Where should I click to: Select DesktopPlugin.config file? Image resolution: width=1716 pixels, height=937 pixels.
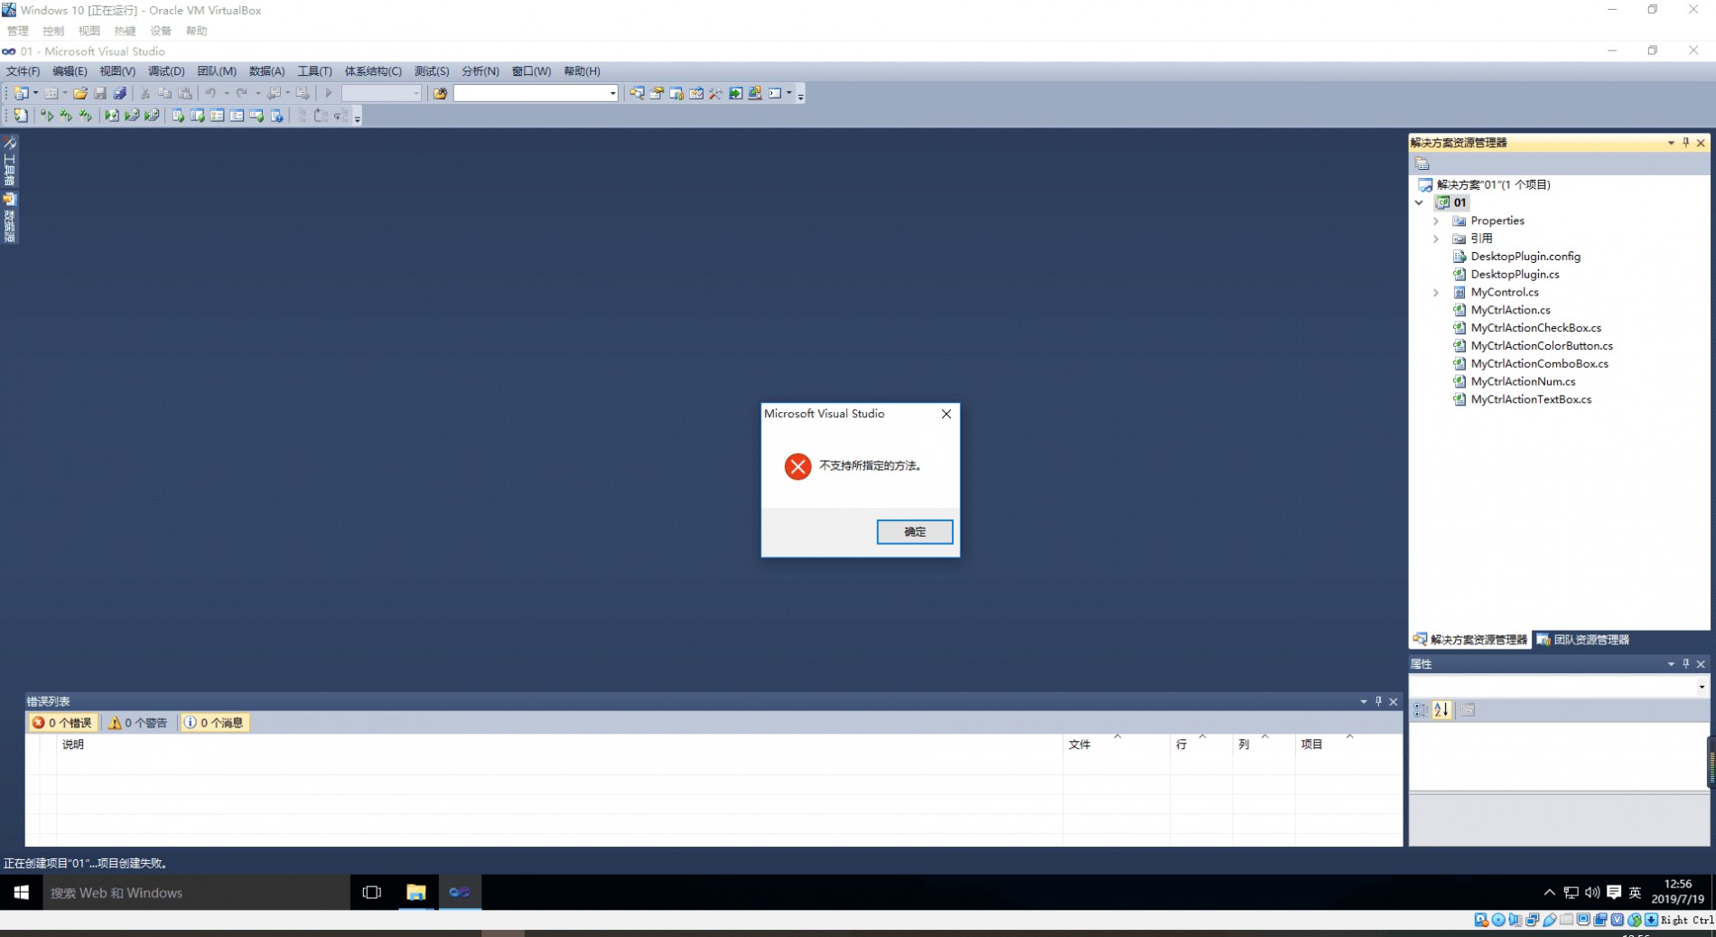(1525, 257)
